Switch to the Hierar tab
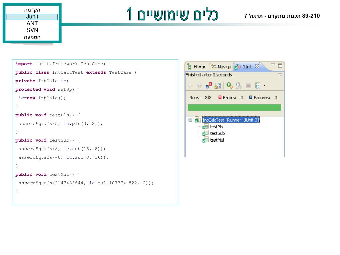 196,67
